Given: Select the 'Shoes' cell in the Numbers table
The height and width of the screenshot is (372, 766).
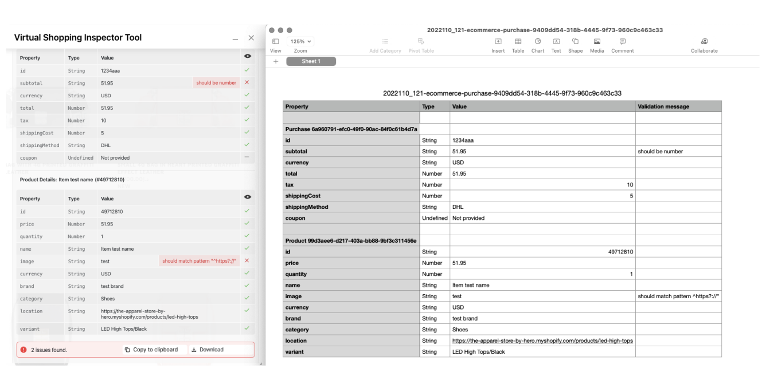Looking at the screenshot, I should click(x=542, y=330).
